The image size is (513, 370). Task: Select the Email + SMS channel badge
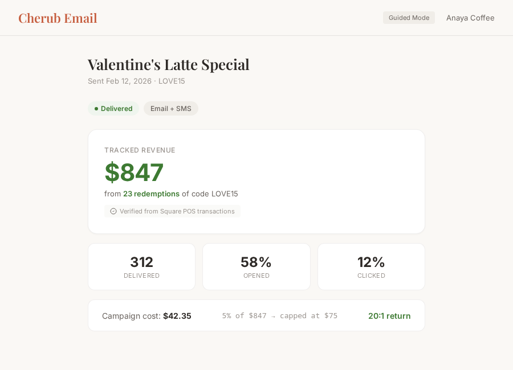click(171, 108)
